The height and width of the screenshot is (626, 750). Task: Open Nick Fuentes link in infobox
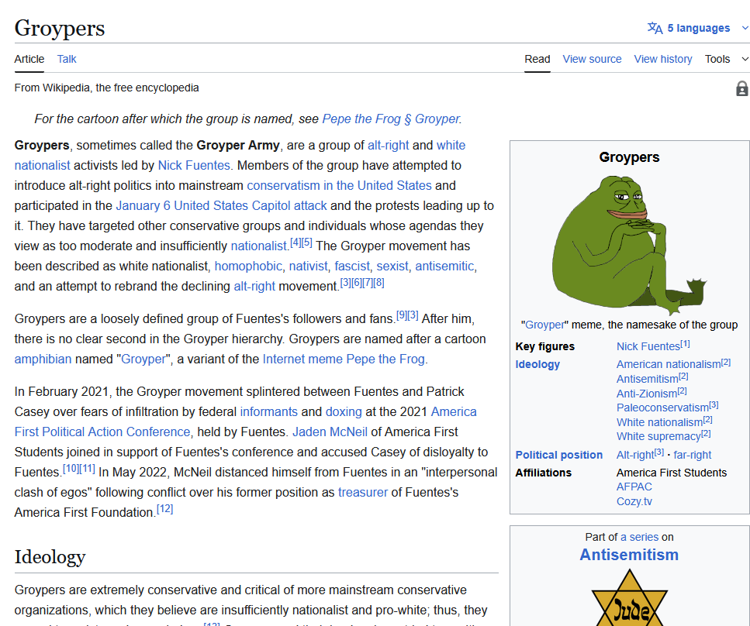[648, 346]
